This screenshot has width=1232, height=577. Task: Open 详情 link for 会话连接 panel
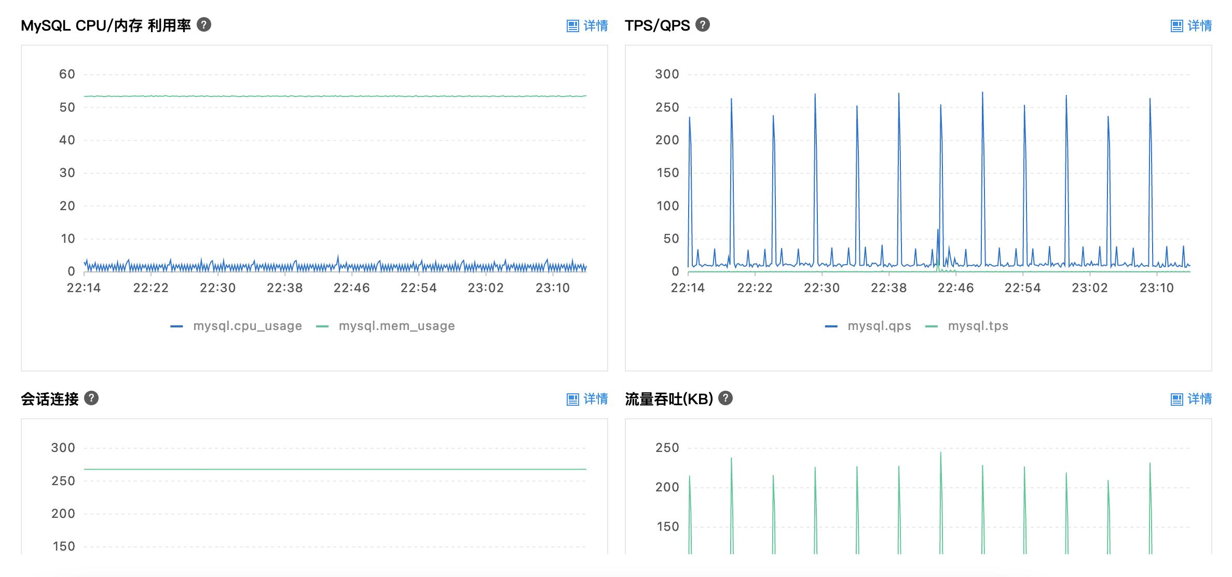tap(596, 399)
